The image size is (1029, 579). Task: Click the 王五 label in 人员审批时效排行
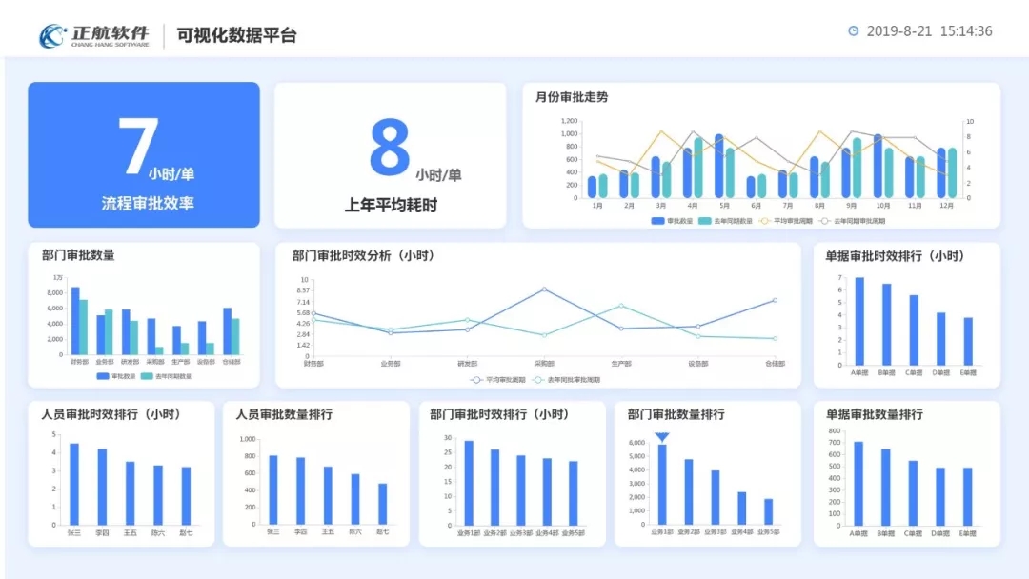point(130,533)
